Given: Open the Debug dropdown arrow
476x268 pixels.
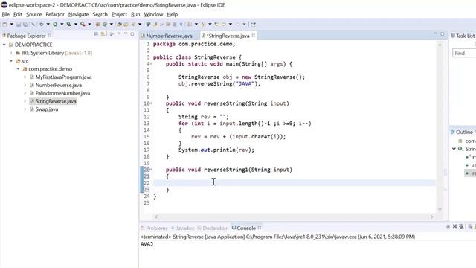Looking at the screenshot, I should coord(48,25).
